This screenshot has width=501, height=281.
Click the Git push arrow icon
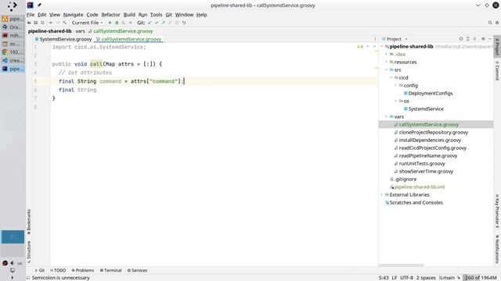coord(164,23)
